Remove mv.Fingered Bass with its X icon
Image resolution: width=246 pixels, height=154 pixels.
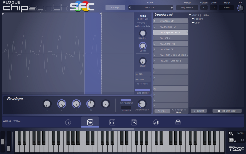187,32
